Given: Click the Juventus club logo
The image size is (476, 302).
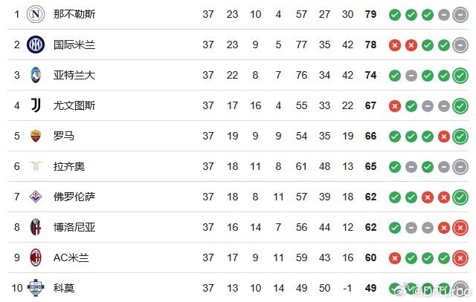Looking at the screenshot, I should point(36,105).
